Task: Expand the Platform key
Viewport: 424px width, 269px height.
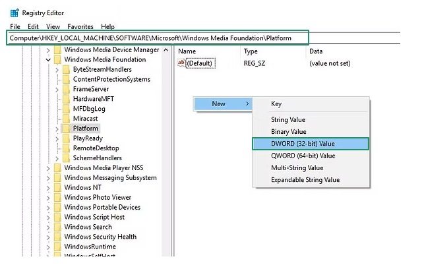Action: click(x=57, y=129)
